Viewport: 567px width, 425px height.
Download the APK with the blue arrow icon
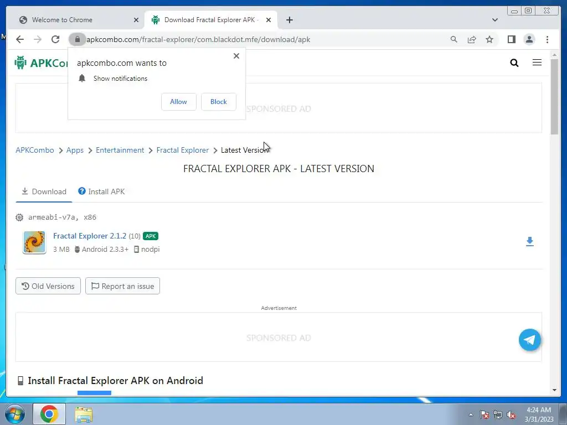click(530, 241)
